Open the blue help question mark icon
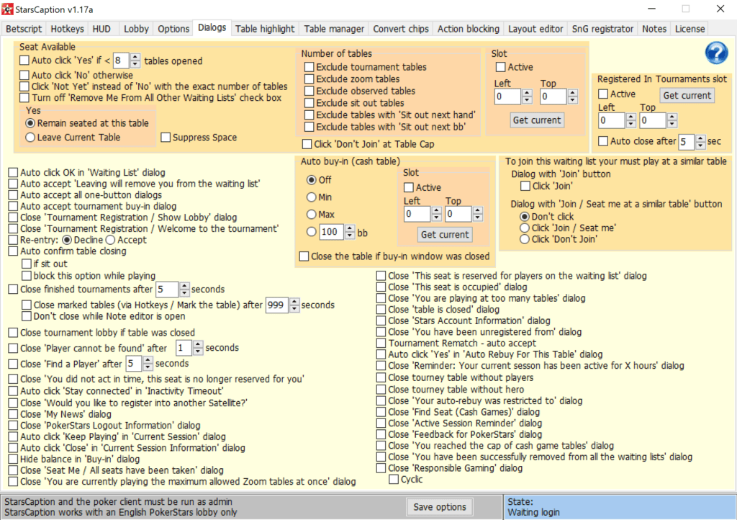This screenshot has width=737, height=520. click(x=716, y=53)
